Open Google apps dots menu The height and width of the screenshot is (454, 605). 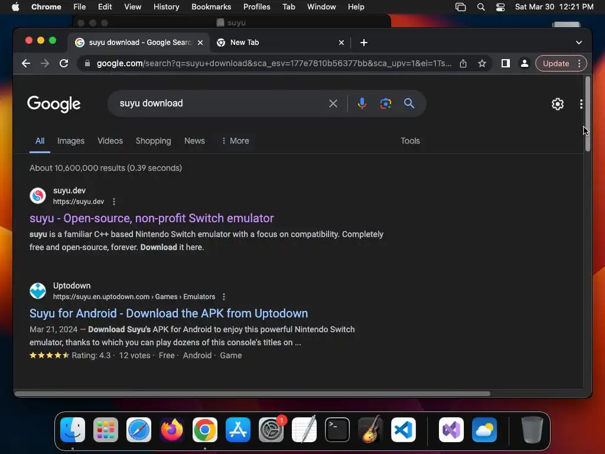point(581,104)
